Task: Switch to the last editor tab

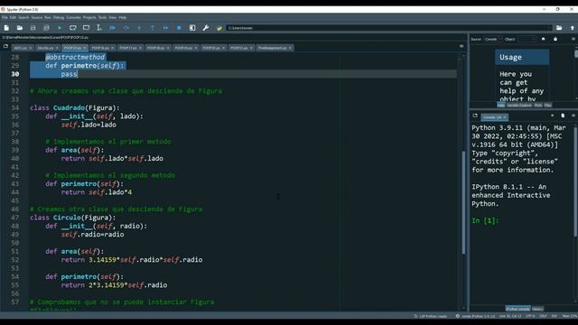Action: (275, 48)
